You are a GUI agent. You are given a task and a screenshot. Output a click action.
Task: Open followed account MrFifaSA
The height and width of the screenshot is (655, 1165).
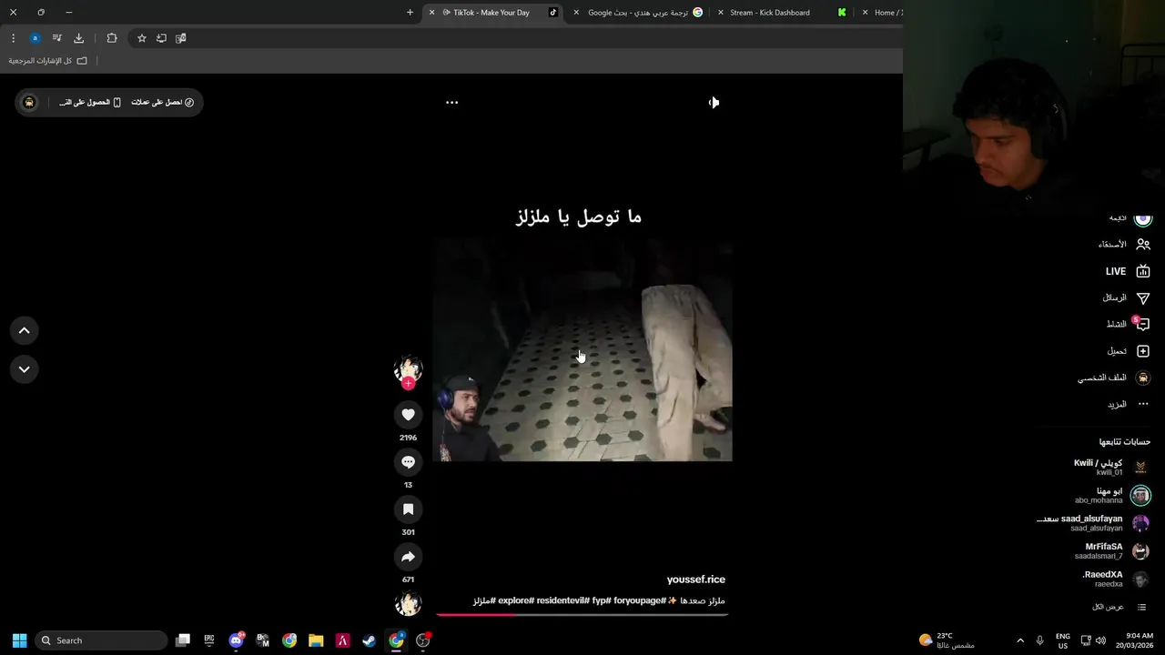click(x=1112, y=551)
